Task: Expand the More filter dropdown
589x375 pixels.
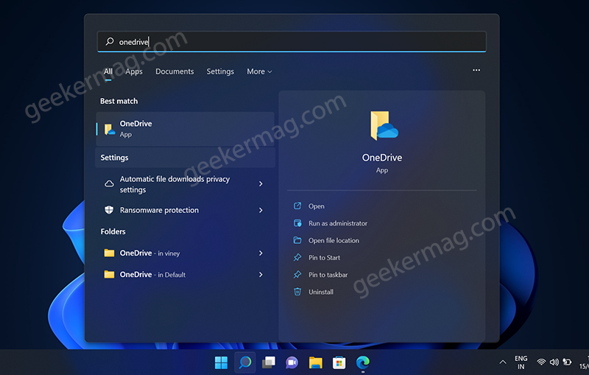Action: [259, 71]
